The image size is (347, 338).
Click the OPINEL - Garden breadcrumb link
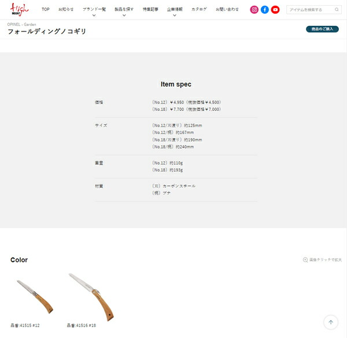pos(21,24)
